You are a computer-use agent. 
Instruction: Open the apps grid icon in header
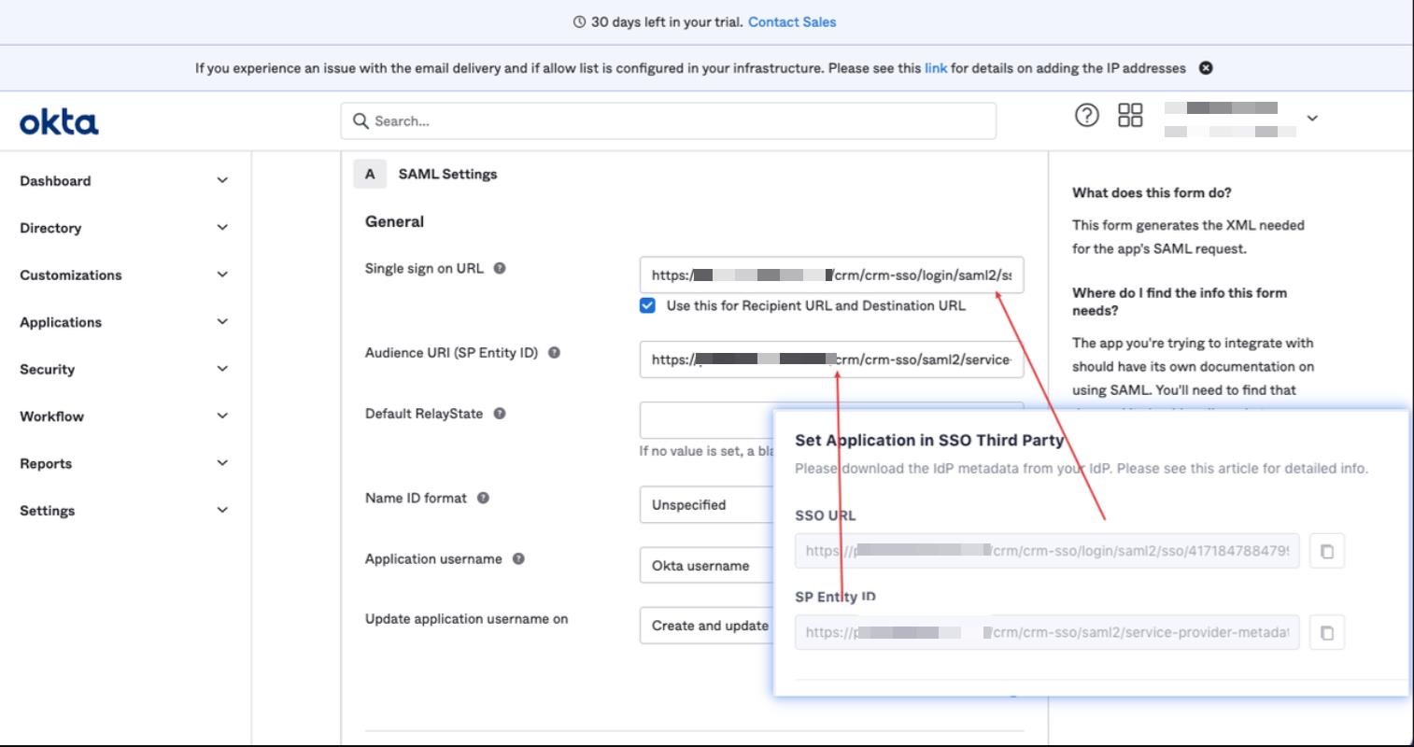(1130, 116)
